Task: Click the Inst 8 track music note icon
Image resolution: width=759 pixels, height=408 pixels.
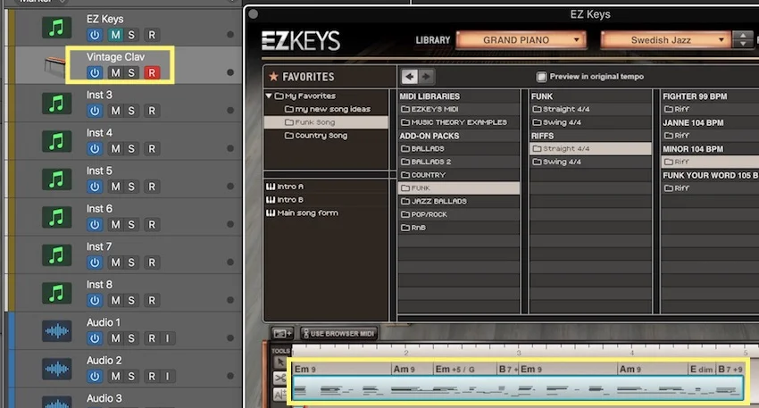Action: click(56, 294)
